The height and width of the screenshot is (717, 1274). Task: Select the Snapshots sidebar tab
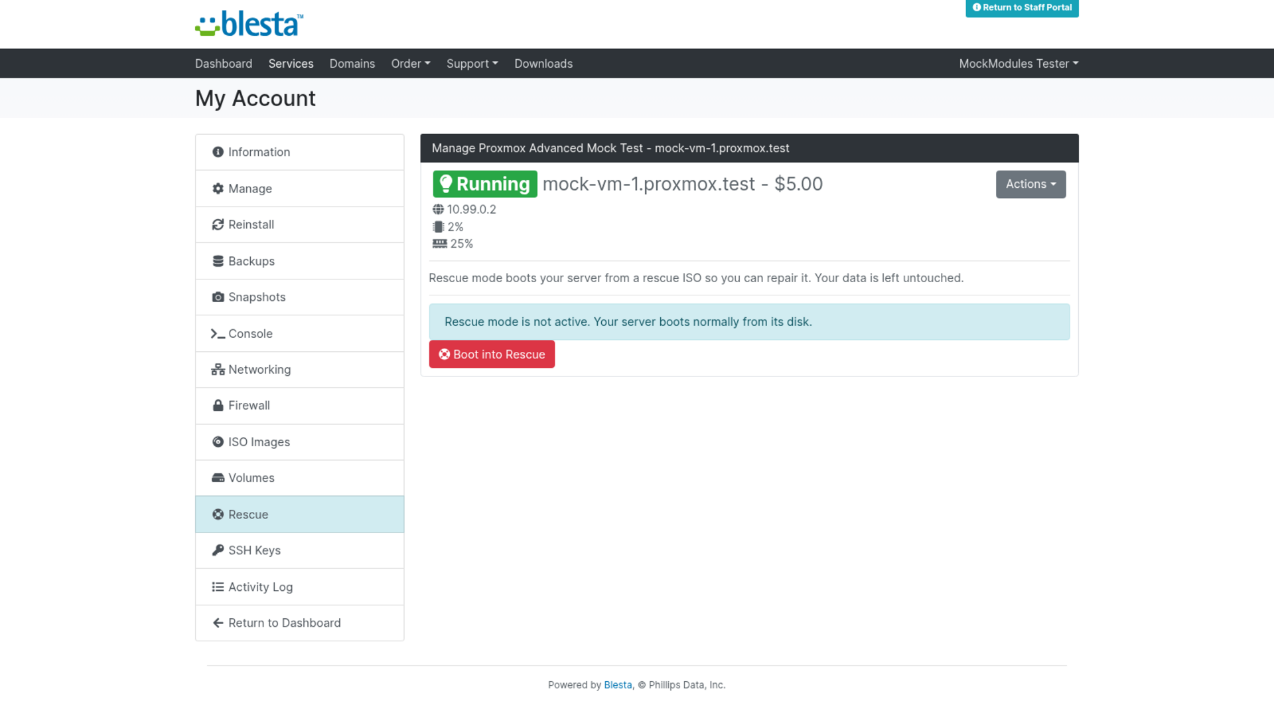(x=300, y=297)
